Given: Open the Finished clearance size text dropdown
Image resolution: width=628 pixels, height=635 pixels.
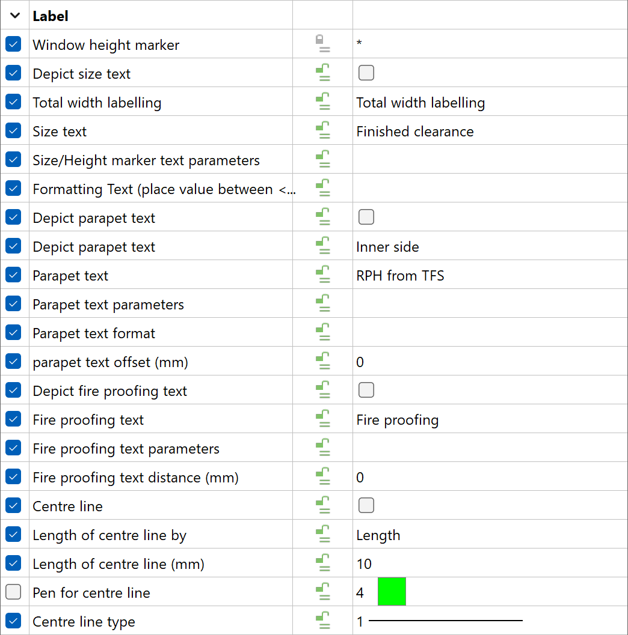Looking at the screenshot, I should 490,130.
